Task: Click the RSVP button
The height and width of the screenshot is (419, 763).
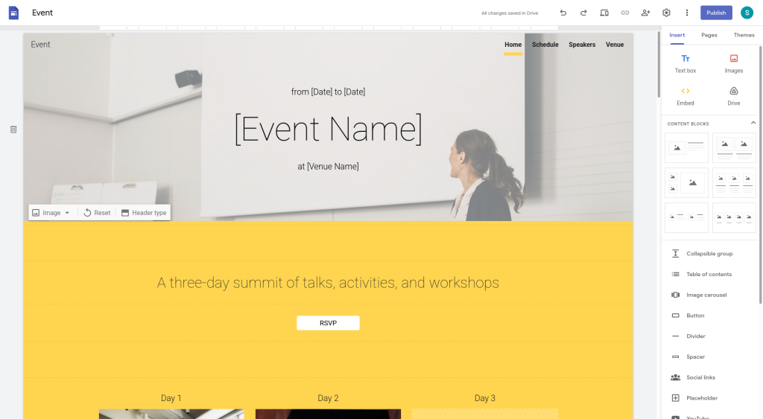Action: click(x=328, y=323)
